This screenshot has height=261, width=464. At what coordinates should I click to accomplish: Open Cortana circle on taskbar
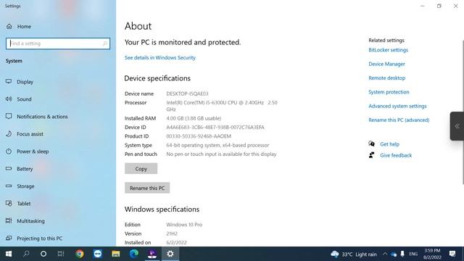(43, 254)
